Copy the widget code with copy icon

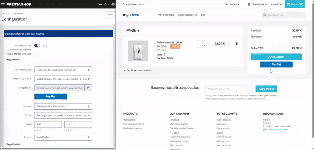[88, 88]
